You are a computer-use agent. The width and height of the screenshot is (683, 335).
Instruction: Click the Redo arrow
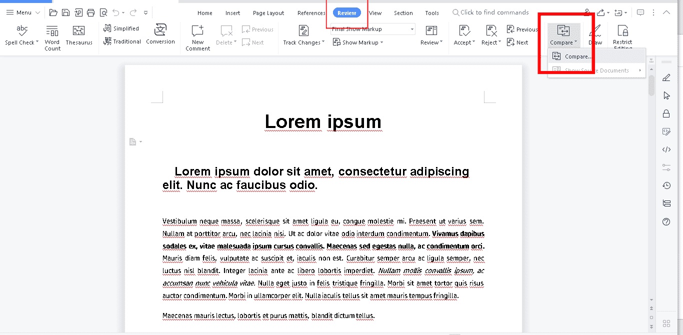point(133,12)
